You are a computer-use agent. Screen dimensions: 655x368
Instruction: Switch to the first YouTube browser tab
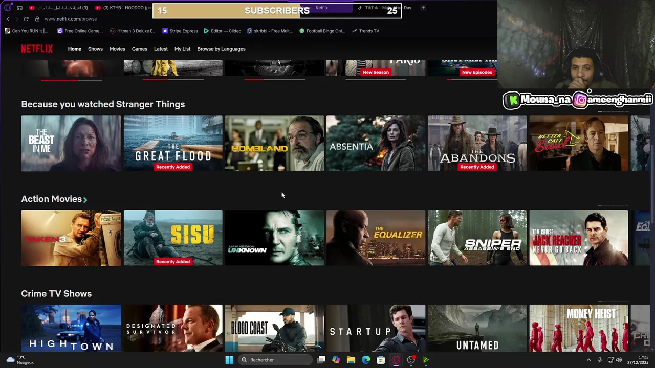click(x=58, y=8)
